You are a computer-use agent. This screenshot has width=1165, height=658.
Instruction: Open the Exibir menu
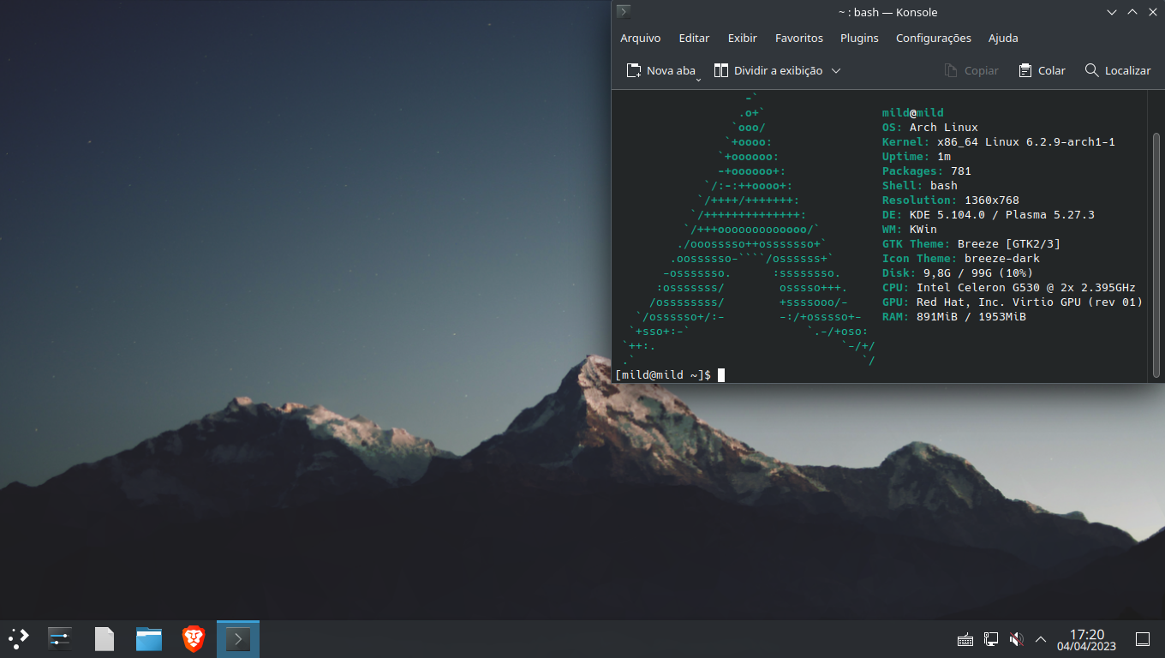click(x=743, y=38)
